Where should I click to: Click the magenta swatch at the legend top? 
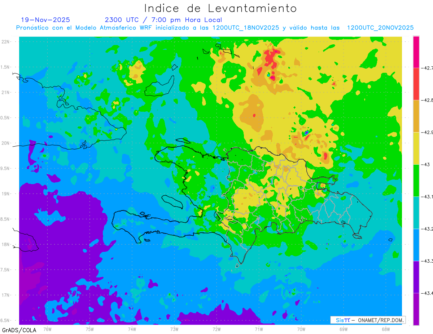coord(416,52)
